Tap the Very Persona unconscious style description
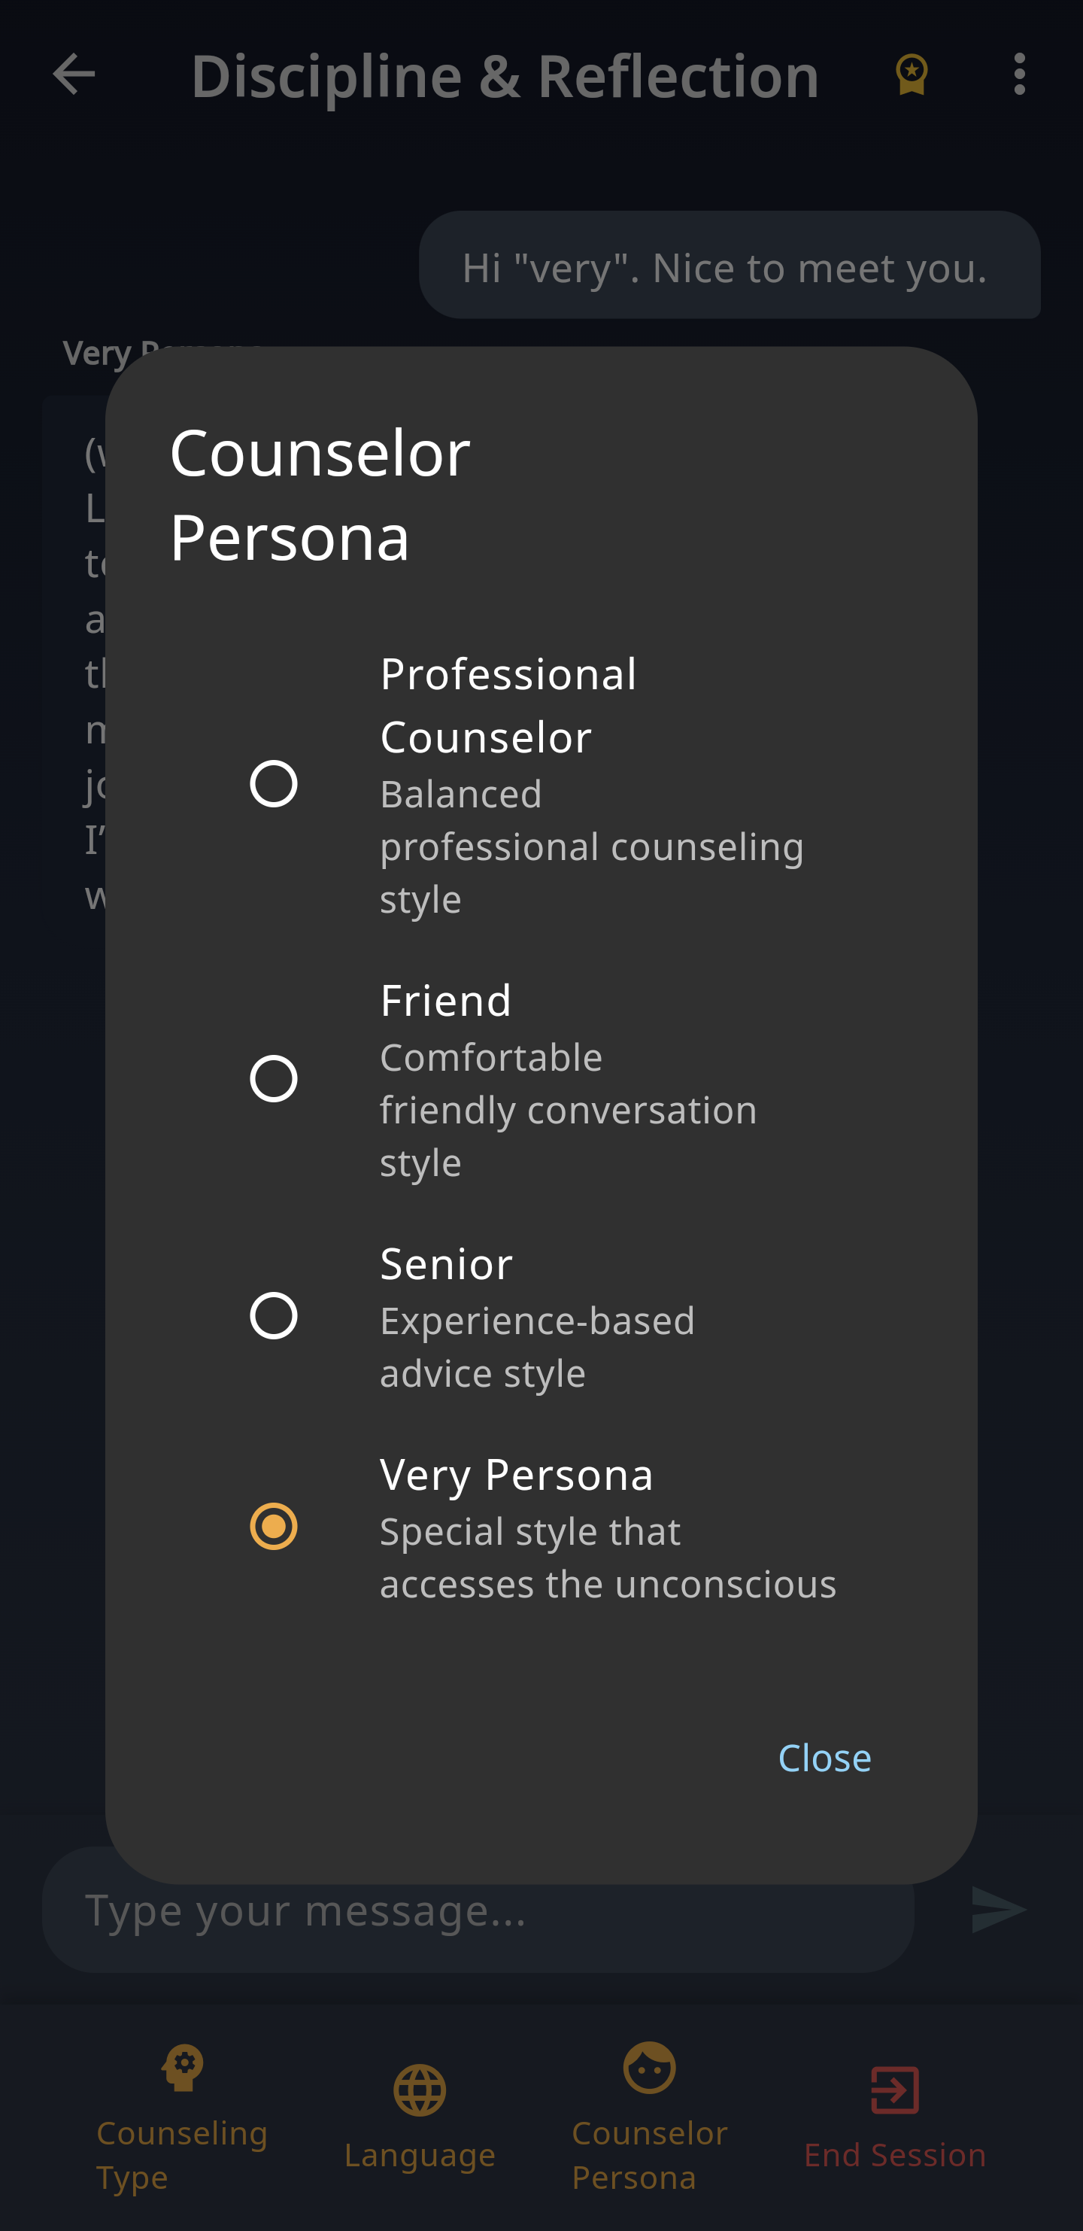 coord(608,1558)
